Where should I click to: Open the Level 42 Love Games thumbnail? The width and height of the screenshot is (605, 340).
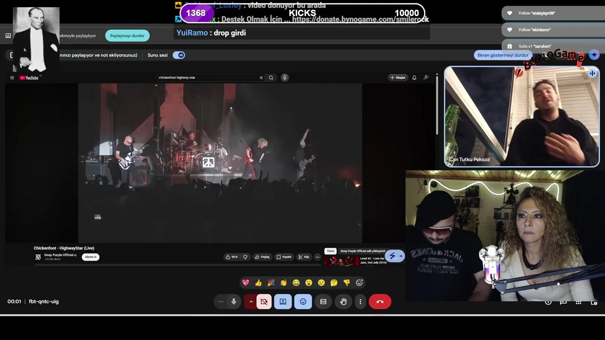[341, 261]
